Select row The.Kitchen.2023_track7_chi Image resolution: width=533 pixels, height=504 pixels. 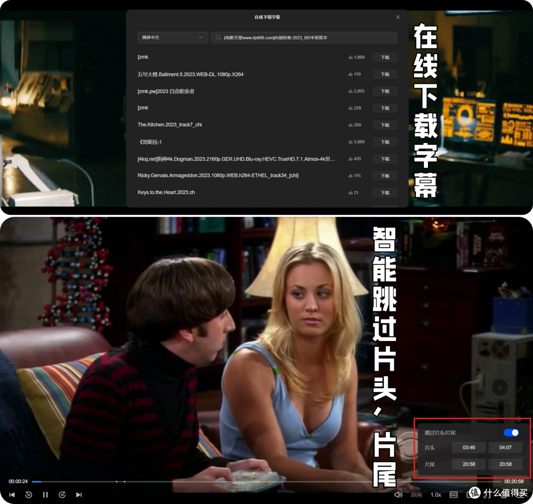click(267, 125)
